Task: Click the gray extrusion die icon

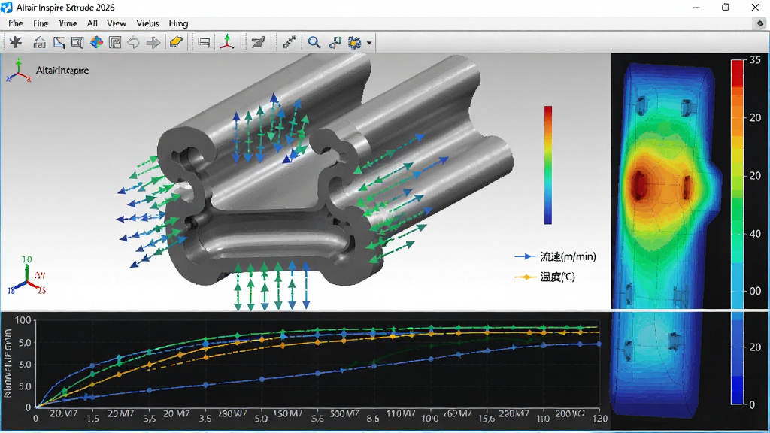Action: [258, 43]
